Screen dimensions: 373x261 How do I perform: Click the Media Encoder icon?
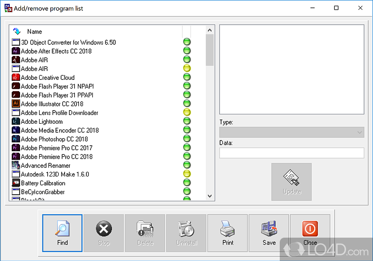(16, 130)
